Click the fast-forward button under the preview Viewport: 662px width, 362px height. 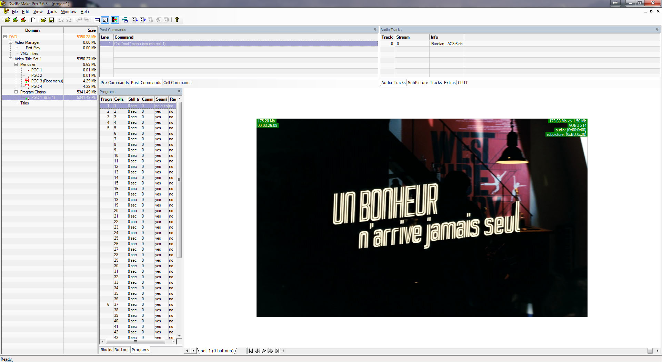[270, 351]
